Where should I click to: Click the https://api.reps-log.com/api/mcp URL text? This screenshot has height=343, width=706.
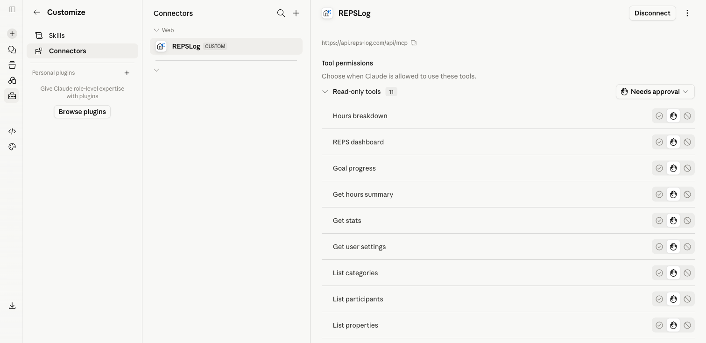[365, 43]
